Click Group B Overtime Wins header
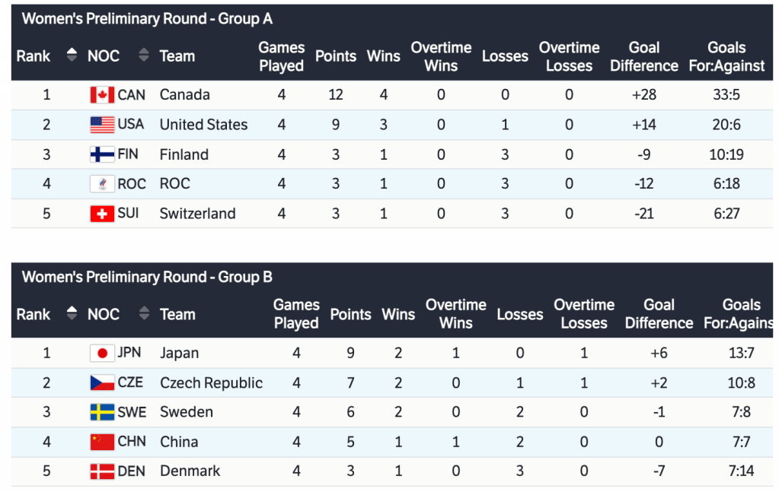The width and height of the screenshot is (779, 492). tap(455, 313)
